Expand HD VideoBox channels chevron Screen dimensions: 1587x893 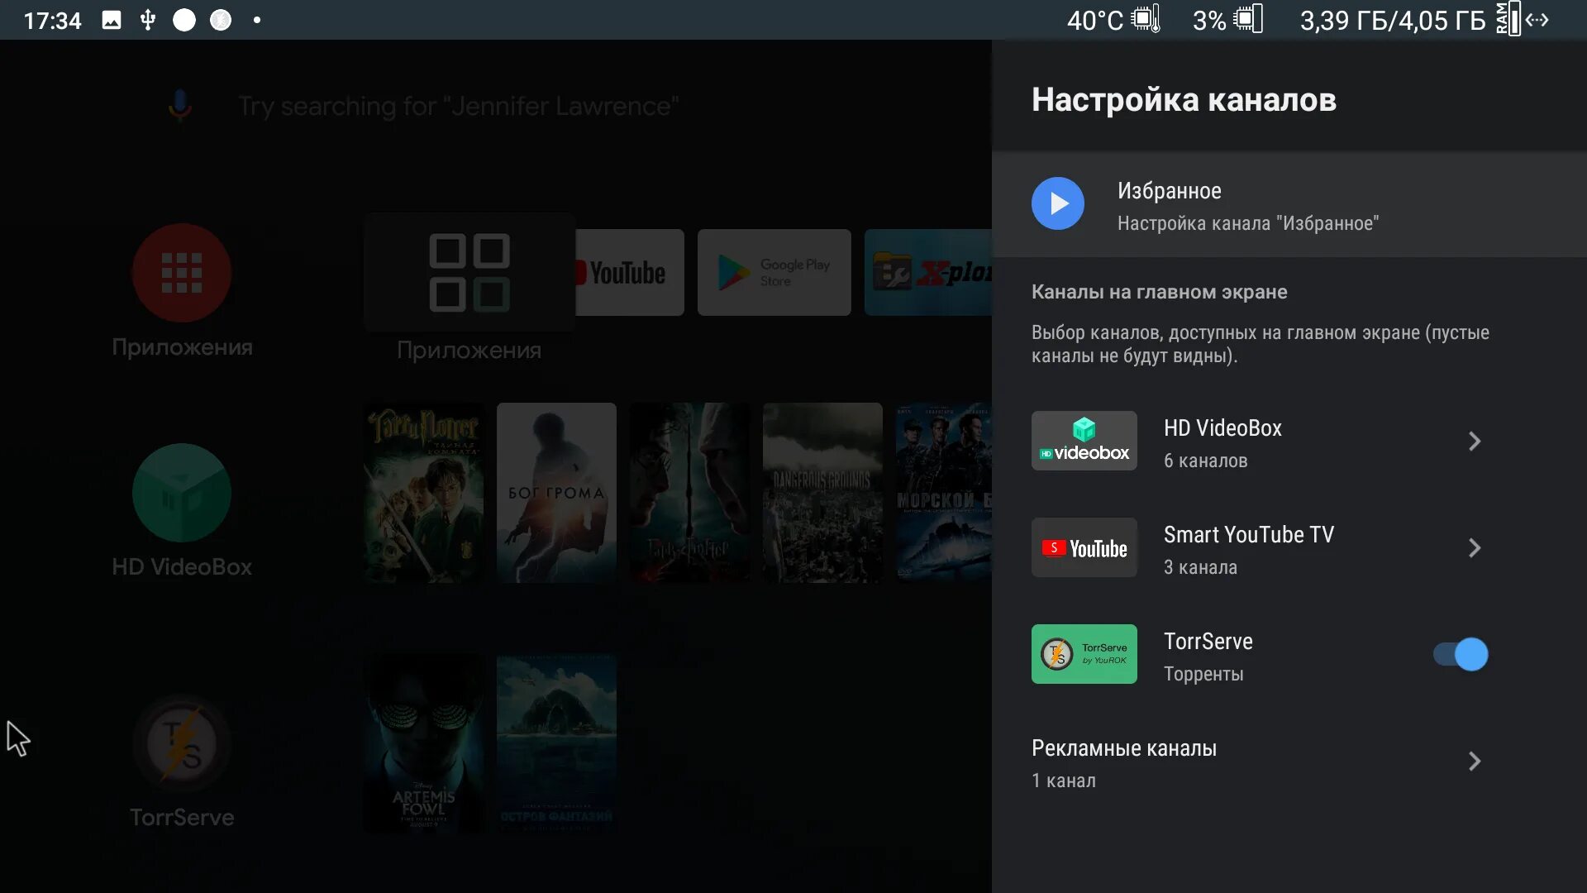pyautogui.click(x=1474, y=441)
